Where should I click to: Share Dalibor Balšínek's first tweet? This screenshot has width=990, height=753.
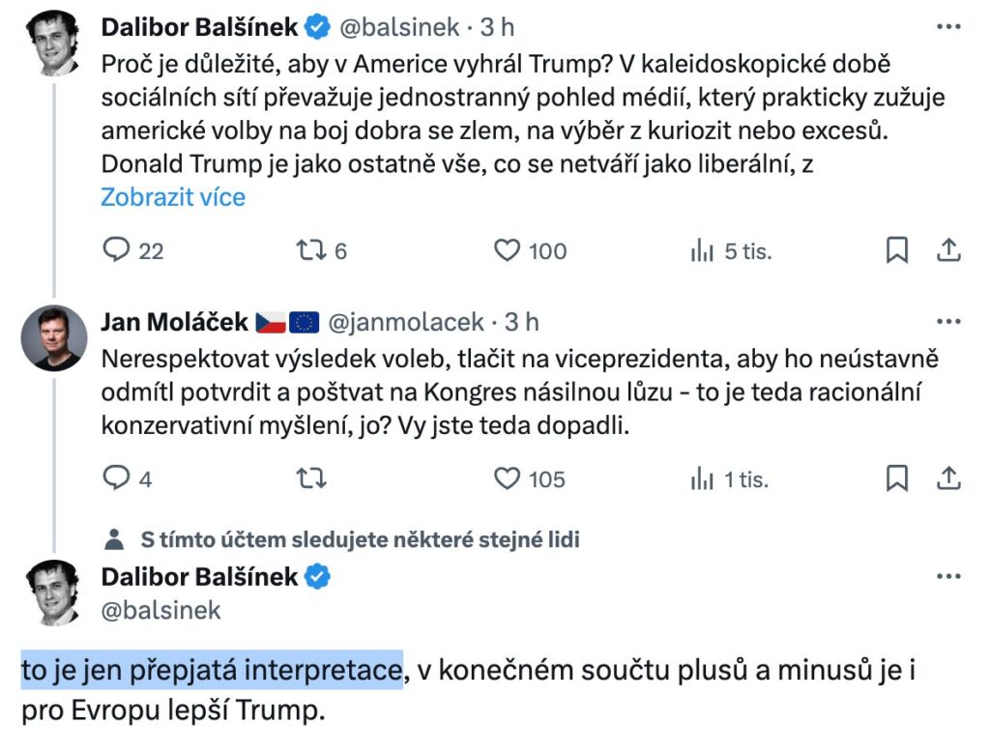pos(949,250)
